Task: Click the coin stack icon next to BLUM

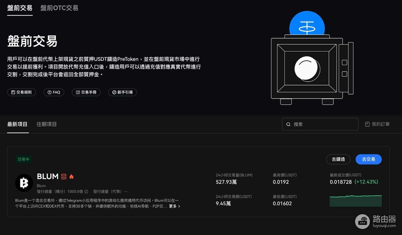Action: pos(64,176)
